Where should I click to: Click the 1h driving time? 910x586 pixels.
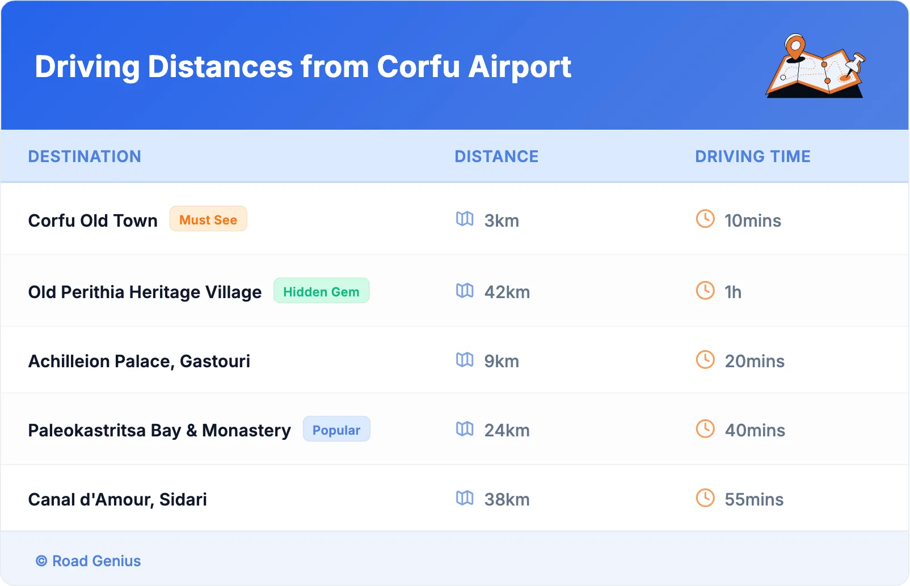(733, 292)
